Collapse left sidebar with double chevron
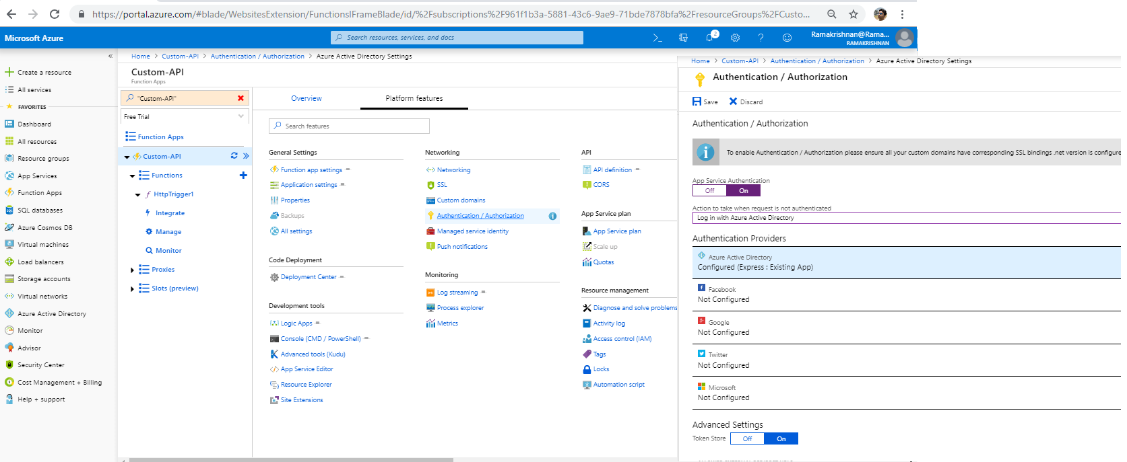Viewport: 1127px width, 462px height. click(x=110, y=56)
